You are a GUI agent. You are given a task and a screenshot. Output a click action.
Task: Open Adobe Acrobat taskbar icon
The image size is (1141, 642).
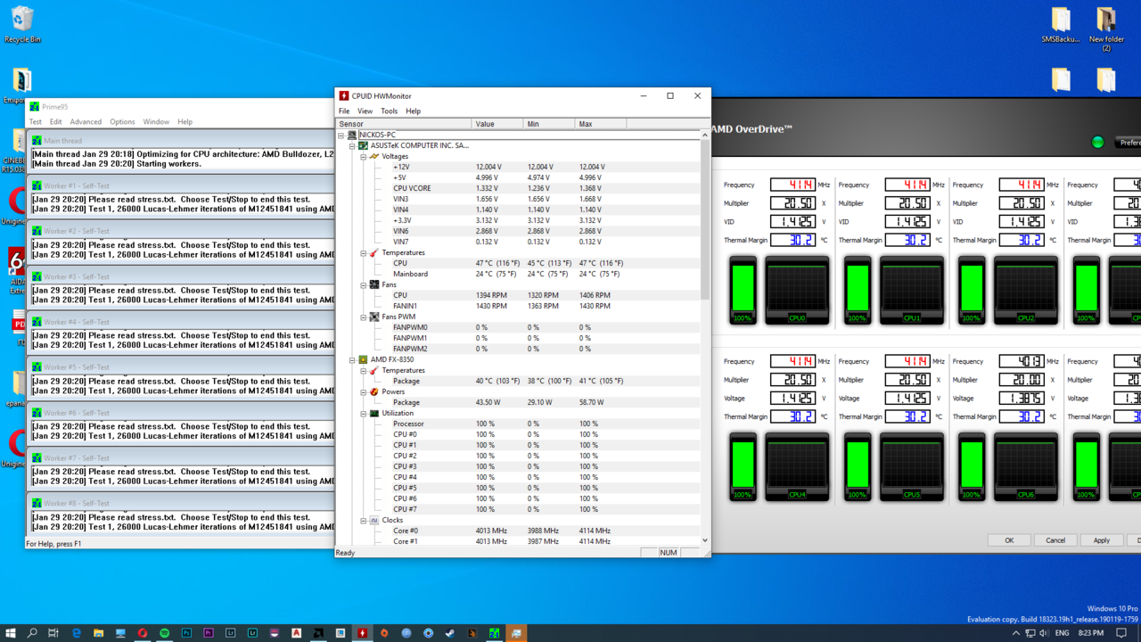pos(296,633)
